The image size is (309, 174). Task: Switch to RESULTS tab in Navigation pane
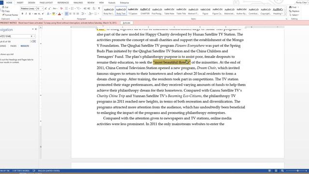(25, 46)
